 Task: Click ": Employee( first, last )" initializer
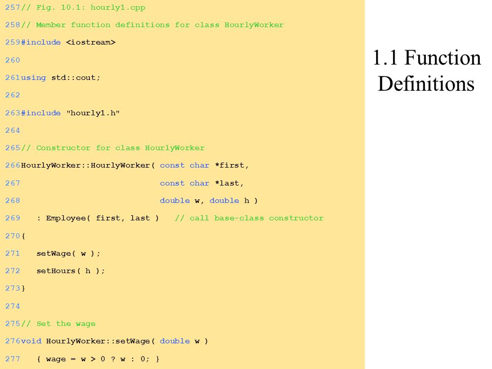[x=97, y=218]
